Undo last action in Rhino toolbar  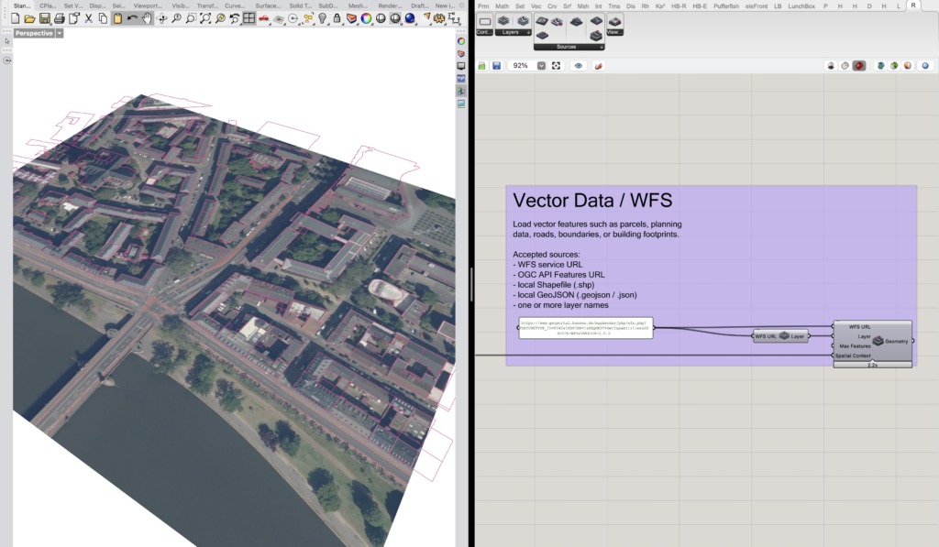[132, 18]
